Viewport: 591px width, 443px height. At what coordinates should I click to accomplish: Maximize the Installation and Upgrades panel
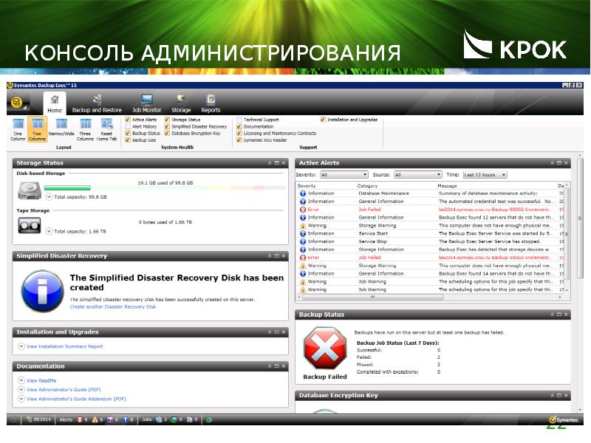pyautogui.click(x=276, y=332)
